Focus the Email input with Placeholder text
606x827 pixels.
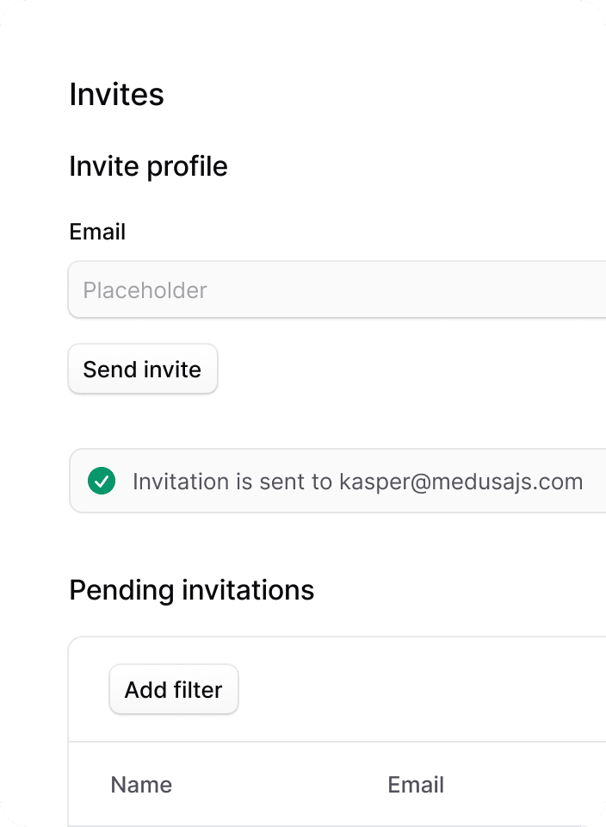coord(337,289)
